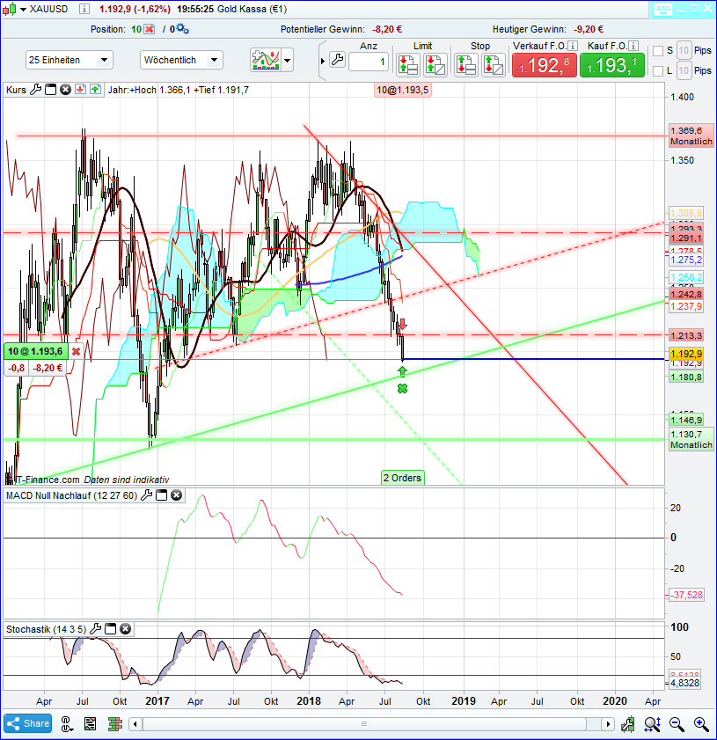The image size is (717, 740).
Task: Click the Share button
Action: [x=27, y=723]
